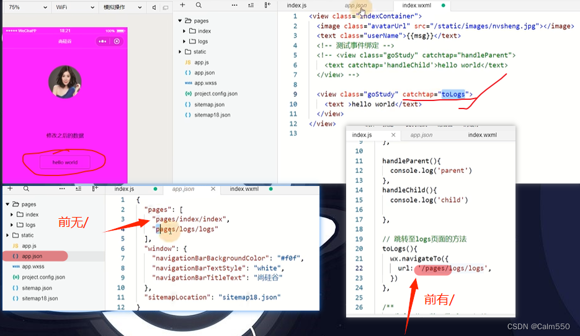This screenshot has width=580, height=336.
Task: Open sitemap18.json in bottom explorer
Action: (x=40, y=298)
